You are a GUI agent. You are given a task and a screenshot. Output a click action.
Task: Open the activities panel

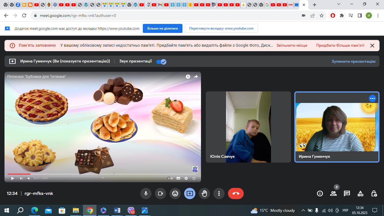pos(360,193)
